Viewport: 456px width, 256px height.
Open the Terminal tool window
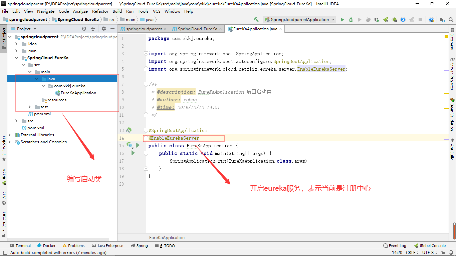(x=20, y=246)
